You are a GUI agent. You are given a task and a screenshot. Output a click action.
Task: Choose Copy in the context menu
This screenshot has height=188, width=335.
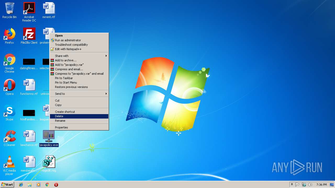point(79,105)
